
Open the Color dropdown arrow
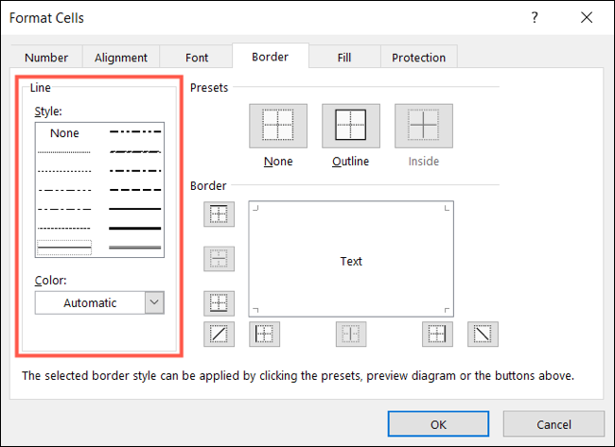154,302
